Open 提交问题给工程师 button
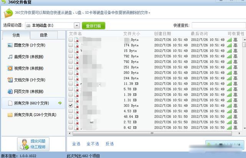The width and height of the screenshot is (246, 158). coord(33,144)
